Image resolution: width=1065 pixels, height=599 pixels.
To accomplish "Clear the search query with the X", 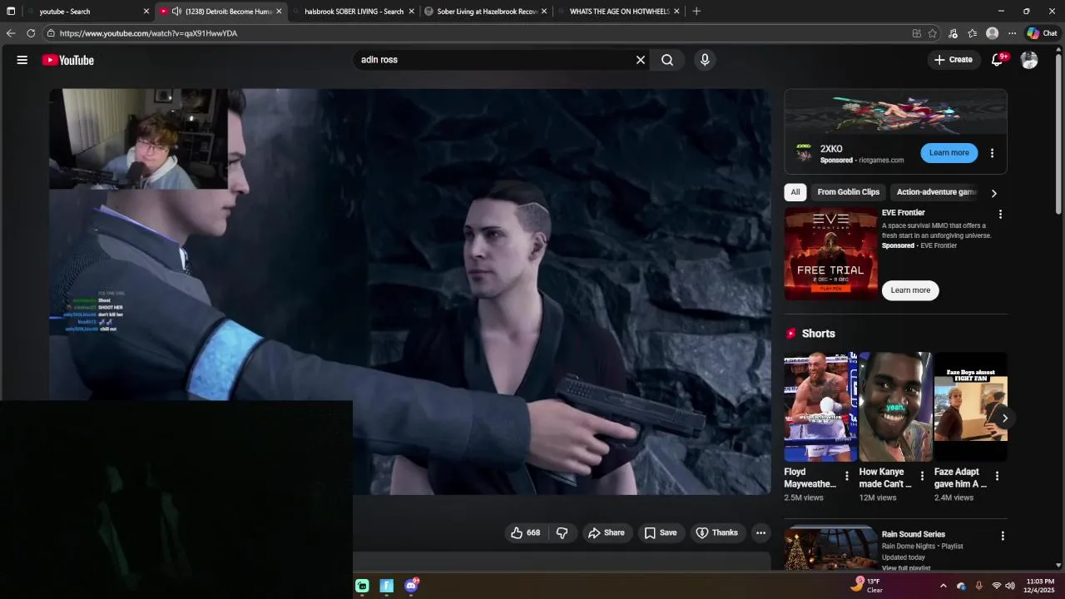I will (x=641, y=60).
